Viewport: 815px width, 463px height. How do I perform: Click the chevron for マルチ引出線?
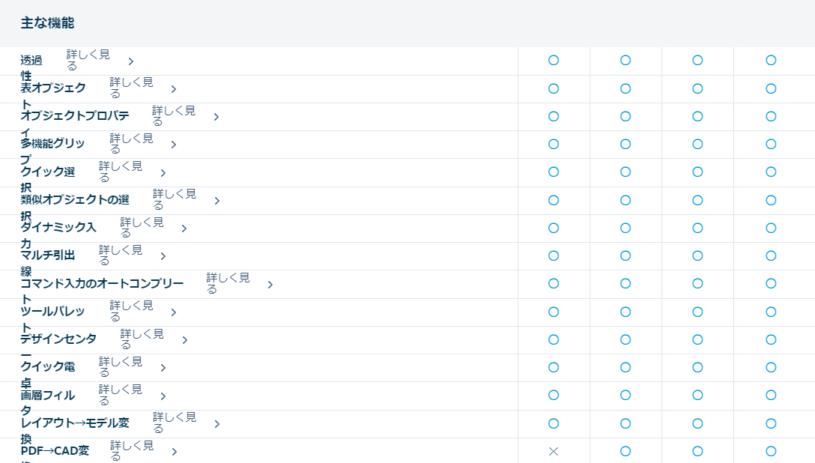tap(163, 256)
